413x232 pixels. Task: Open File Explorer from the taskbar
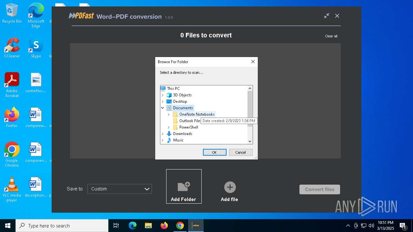coord(148,226)
